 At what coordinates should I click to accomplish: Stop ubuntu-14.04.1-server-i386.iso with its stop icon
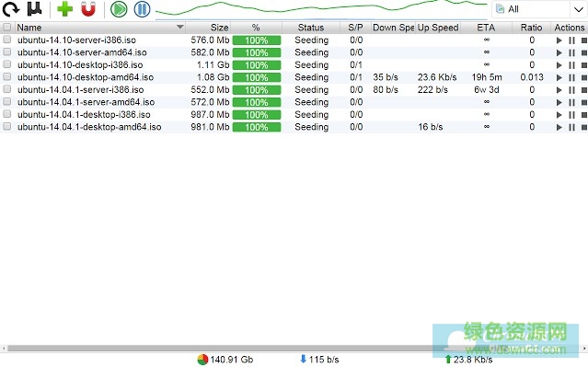click(584, 90)
